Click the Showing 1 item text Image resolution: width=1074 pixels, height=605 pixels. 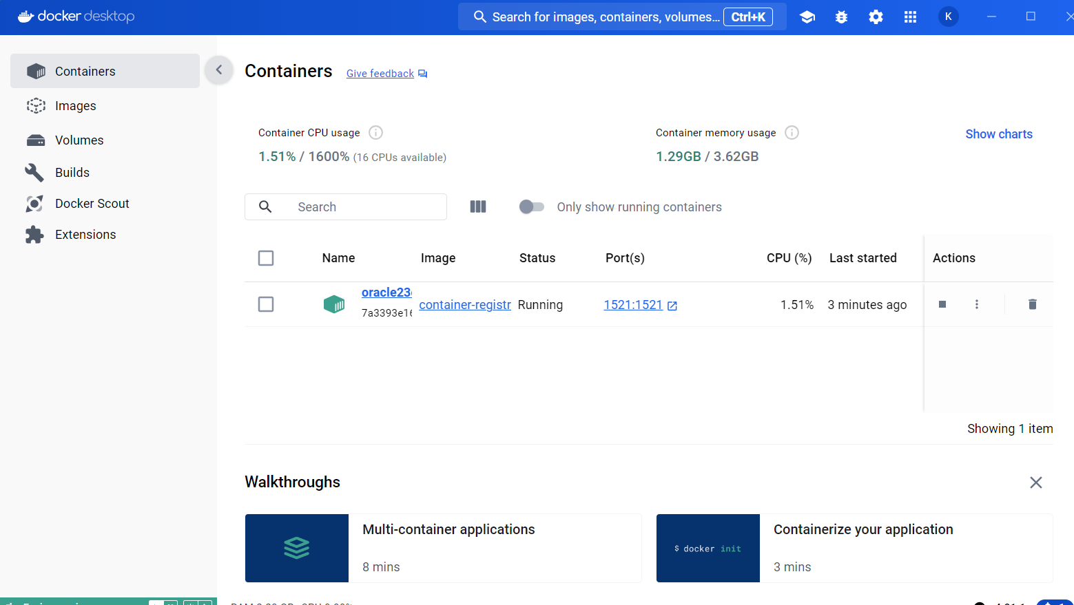(1010, 429)
